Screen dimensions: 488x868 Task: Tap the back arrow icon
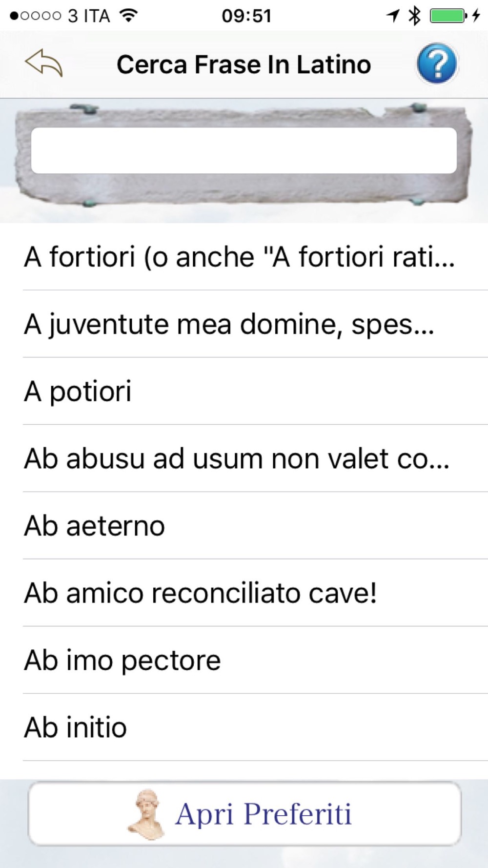tap(44, 63)
